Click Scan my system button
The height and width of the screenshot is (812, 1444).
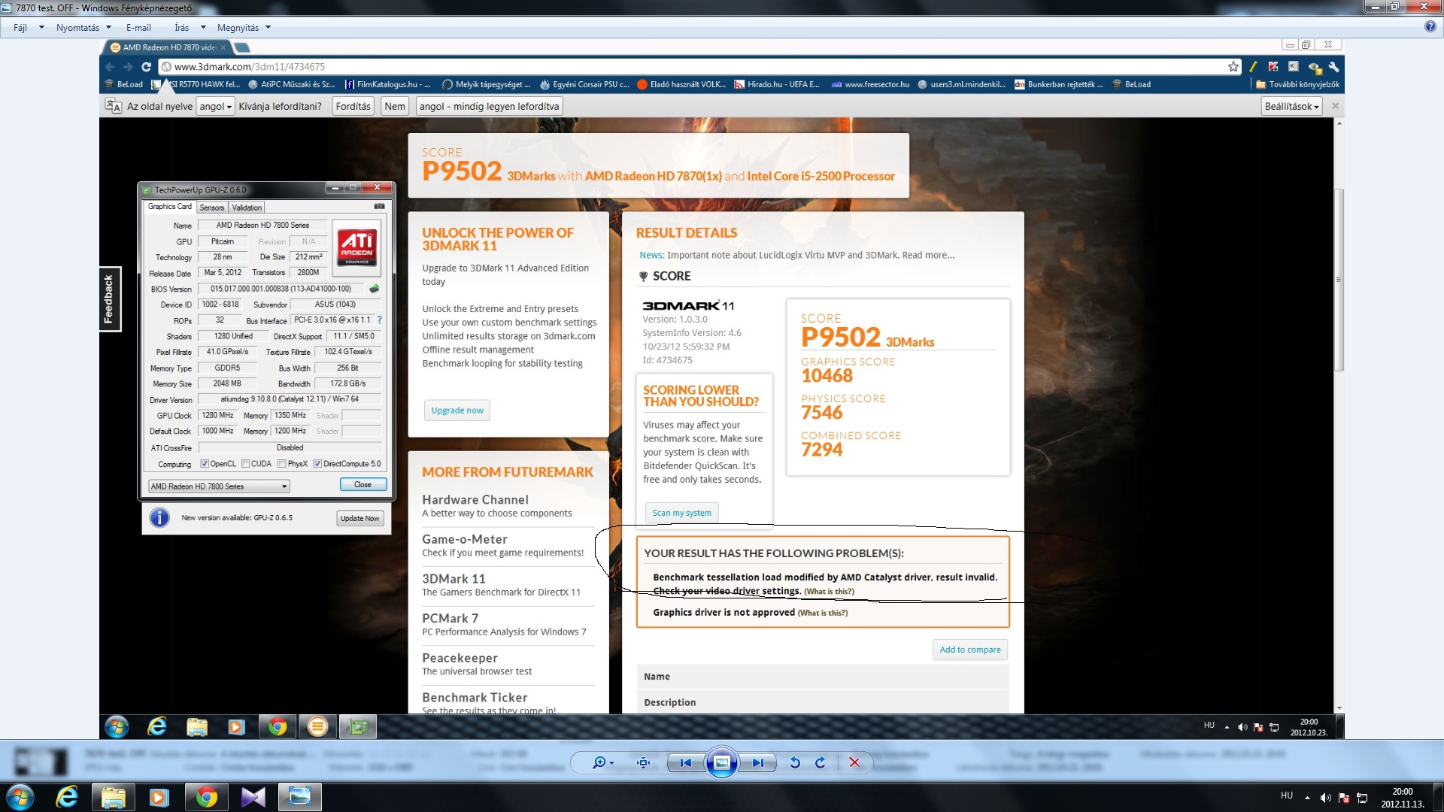click(681, 513)
